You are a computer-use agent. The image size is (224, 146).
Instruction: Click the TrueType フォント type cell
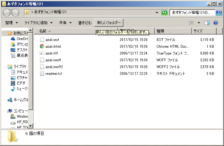point(172,53)
